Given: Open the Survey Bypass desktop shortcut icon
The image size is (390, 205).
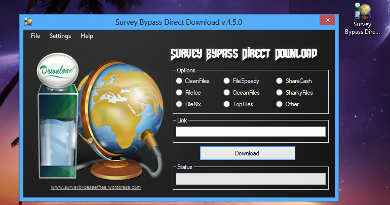Looking at the screenshot, I should tap(362, 19).
